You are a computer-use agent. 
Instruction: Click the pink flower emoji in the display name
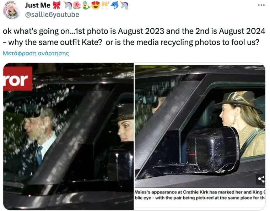coord(77,6)
